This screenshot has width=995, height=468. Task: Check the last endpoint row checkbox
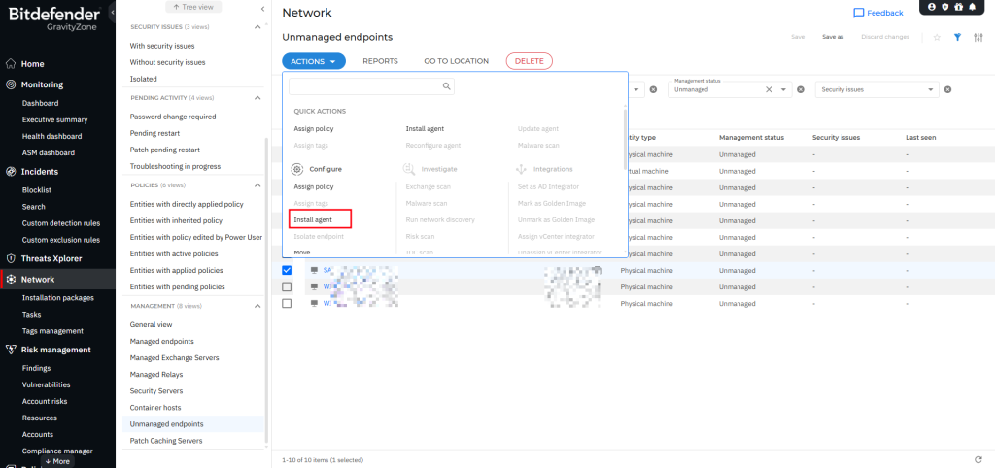tap(287, 303)
